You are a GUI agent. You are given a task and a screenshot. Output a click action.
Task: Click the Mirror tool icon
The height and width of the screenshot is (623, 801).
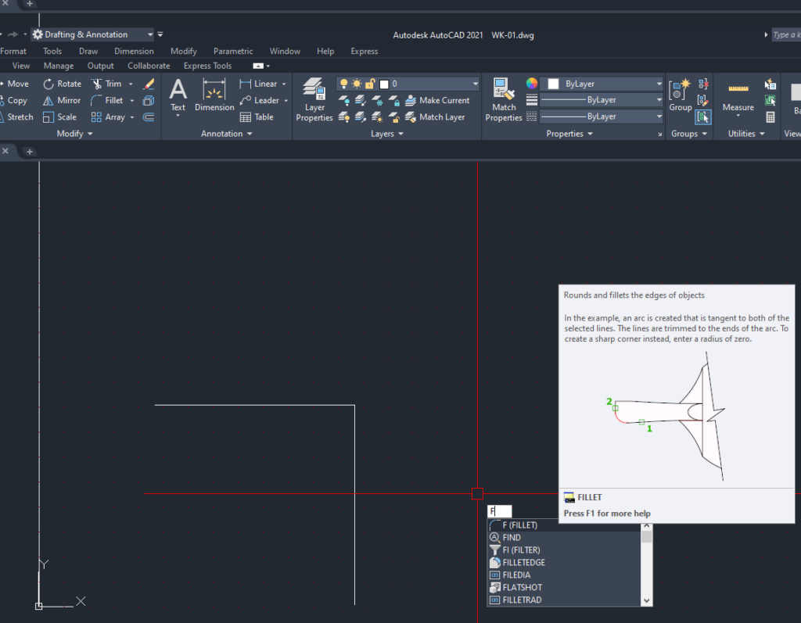48,101
